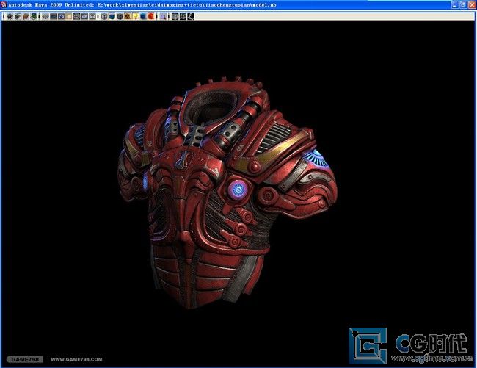Click the camera Bookmarks icon
The width and height of the screenshot is (477, 368).
26,16
